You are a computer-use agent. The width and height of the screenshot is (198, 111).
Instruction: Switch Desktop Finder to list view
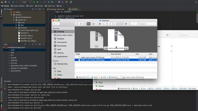pos(81,24)
